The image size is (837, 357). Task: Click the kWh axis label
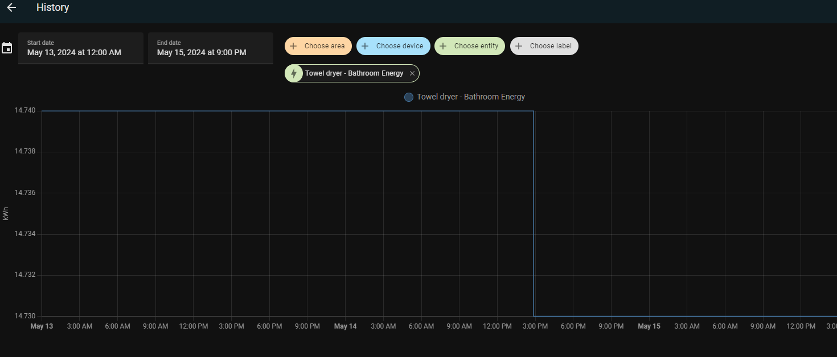[x=6, y=213]
